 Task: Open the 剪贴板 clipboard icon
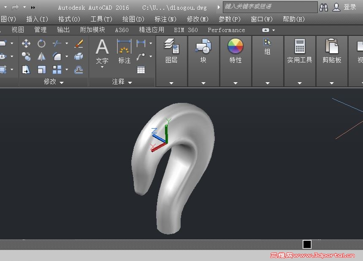(332, 46)
